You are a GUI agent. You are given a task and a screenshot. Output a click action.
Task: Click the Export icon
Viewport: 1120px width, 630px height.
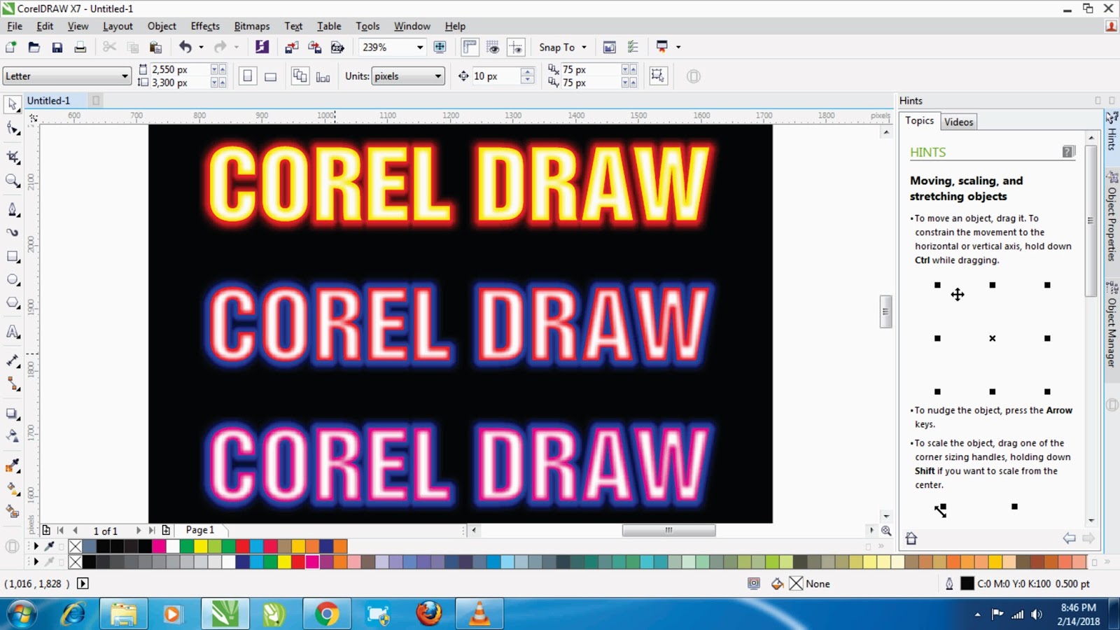[x=314, y=47]
